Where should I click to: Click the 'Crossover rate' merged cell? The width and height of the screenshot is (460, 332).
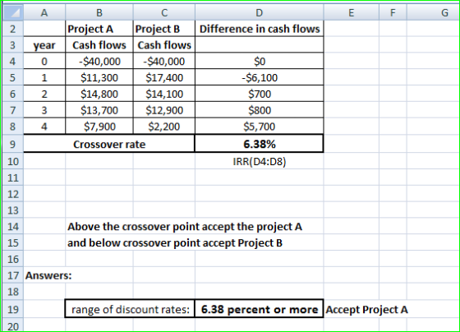[109, 144]
